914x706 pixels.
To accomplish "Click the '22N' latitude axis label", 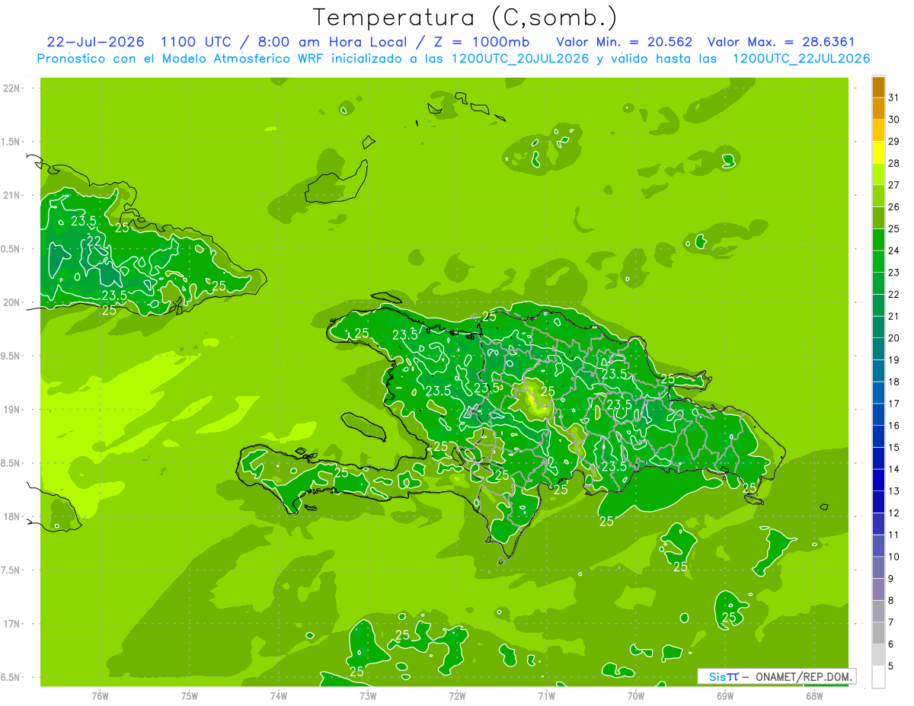I will [x=12, y=88].
